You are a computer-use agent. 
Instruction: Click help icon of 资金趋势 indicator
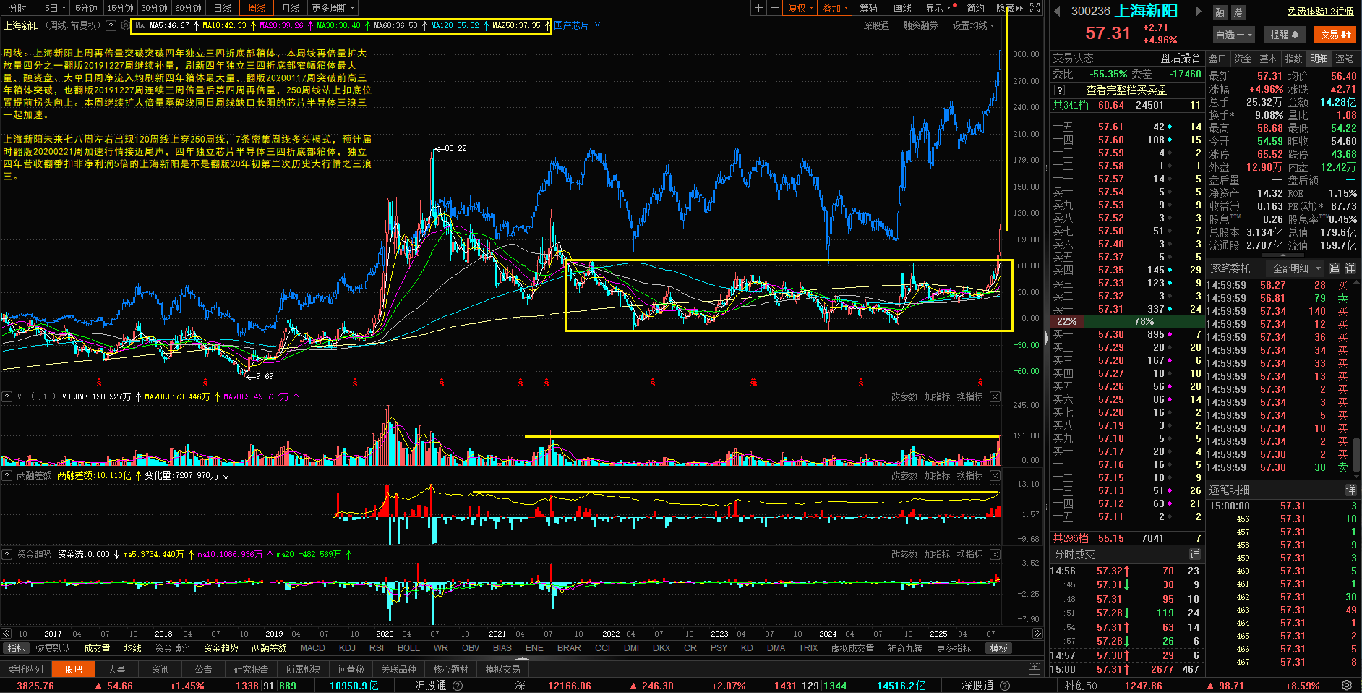click(7, 554)
